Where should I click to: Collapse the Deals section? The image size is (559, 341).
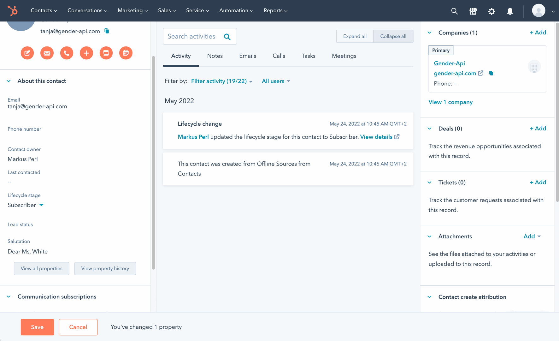click(429, 129)
